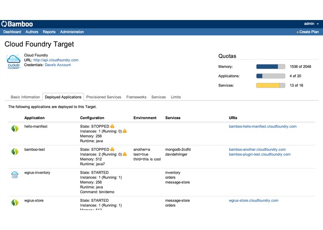This screenshot has width=323, height=230.
Task: Click the wgrus-store application name
Action: (34, 200)
